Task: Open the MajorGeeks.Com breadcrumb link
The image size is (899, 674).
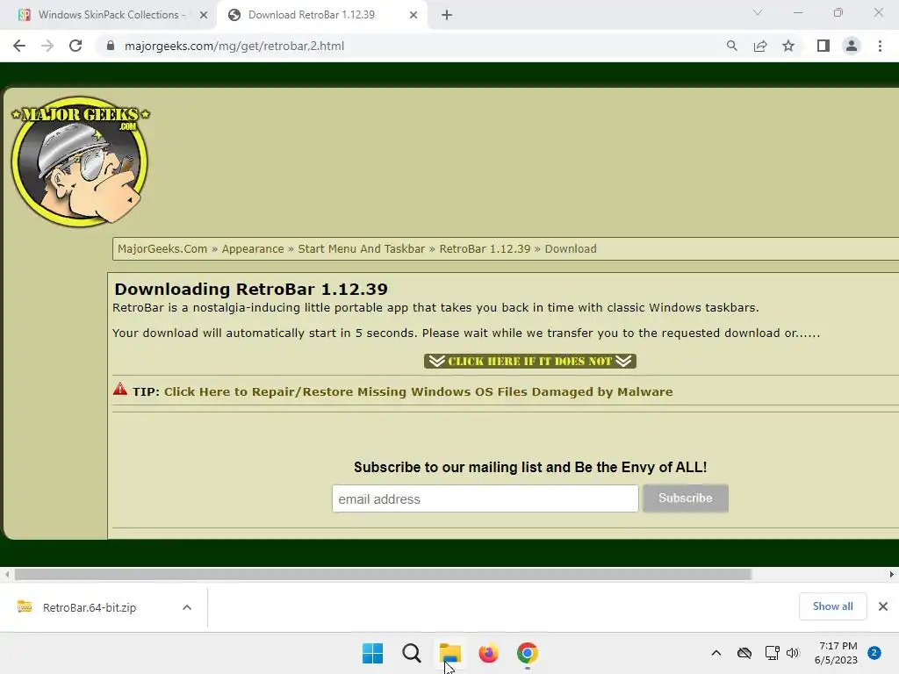Action: click(162, 248)
